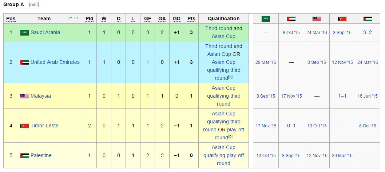Open the Malaysia team link
The height and width of the screenshot is (172, 385).
coord(41,96)
